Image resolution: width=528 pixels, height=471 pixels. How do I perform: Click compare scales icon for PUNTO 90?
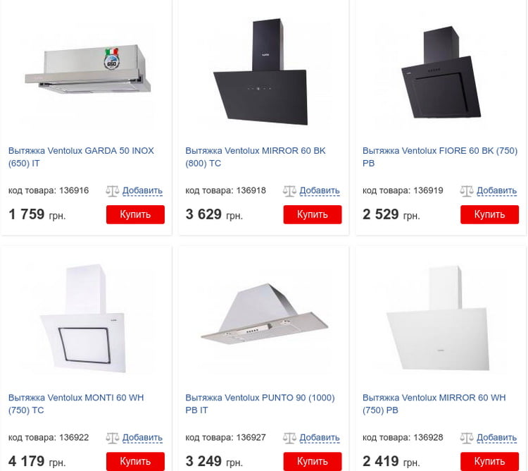click(289, 438)
